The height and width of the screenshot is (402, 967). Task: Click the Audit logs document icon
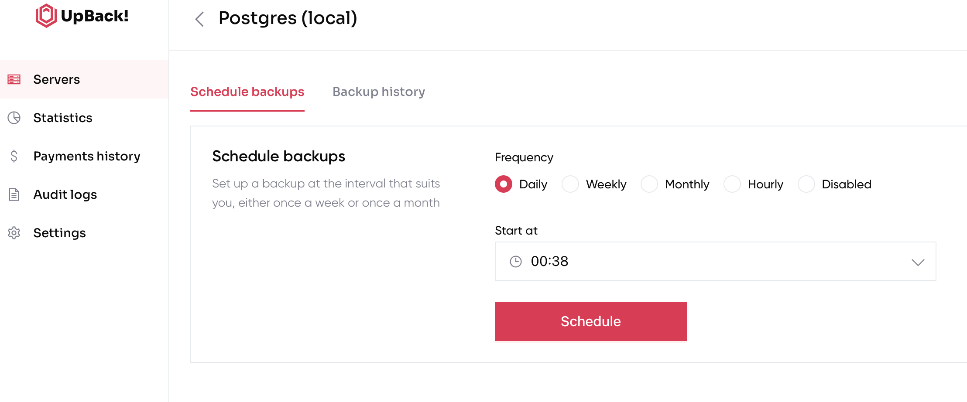pos(14,194)
